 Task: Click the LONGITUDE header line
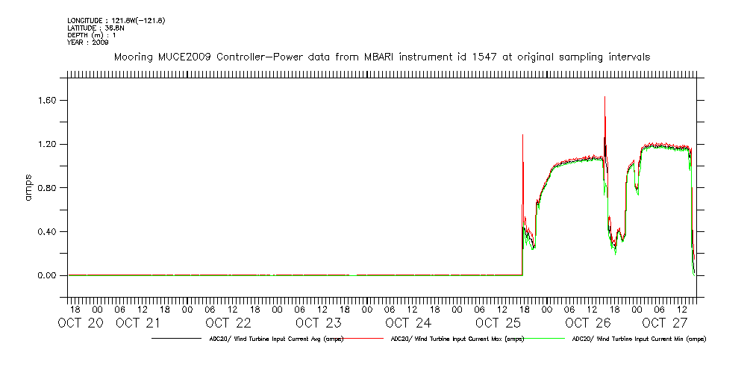(x=116, y=20)
